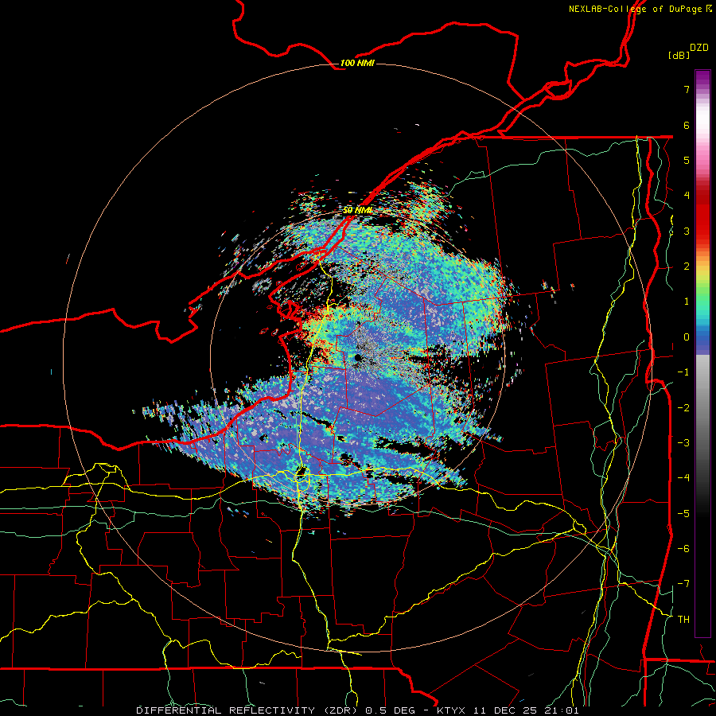Screen dimensions: 716x716
Task: Click the 100 NMI range ring label
Action: pyautogui.click(x=357, y=63)
